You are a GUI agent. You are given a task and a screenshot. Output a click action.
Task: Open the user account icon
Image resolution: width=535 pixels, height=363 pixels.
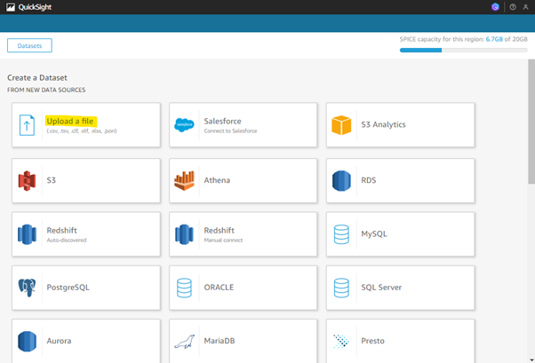[x=525, y=7]
